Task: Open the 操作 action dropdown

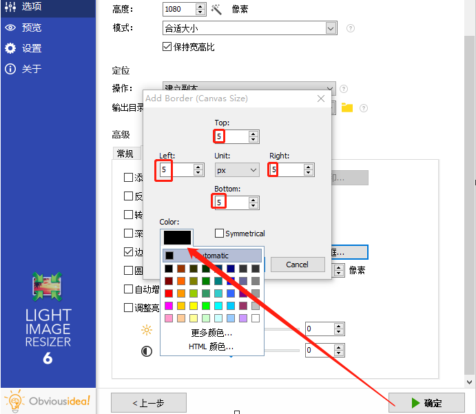Action: coord(249,88)
